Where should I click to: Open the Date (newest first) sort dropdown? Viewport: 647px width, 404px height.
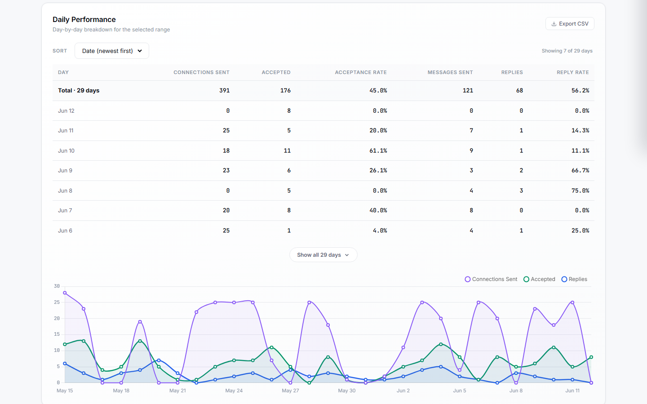pos(112,51)
